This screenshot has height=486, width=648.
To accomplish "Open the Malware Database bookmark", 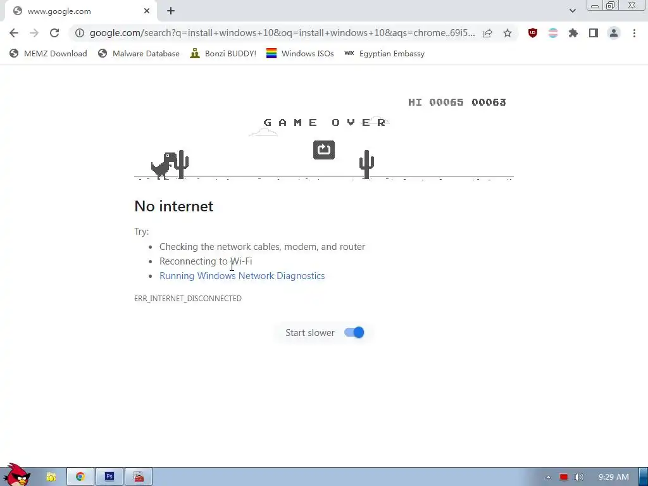I will [139, 54].
